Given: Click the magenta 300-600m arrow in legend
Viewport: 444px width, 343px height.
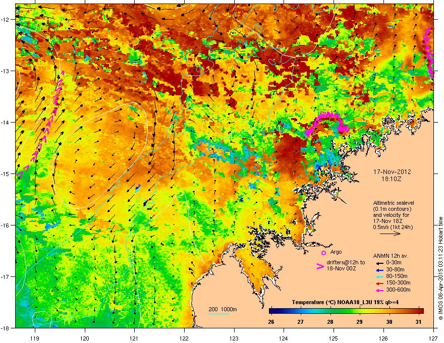Looking at the screenshot, I should coord(380,290).
